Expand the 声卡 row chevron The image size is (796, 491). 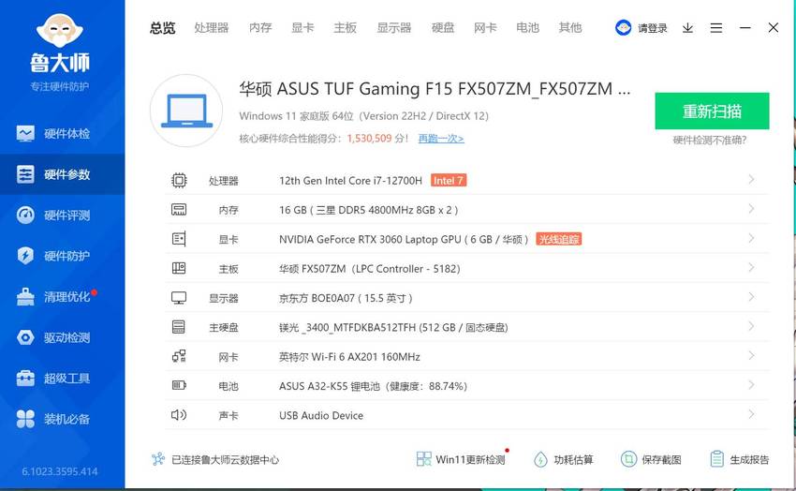pyautogui.click(x=751, y=414)
